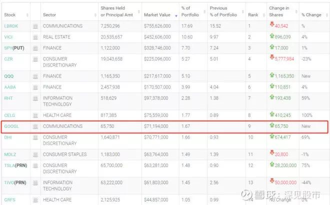Click the red down arrow next to 40,542
Viewport: 330px width, 205px height.
272,24
